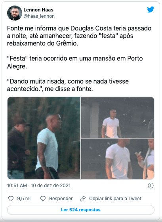Open the large left photo thumbnail
This screenshot has height=222, width=162.
click(x=44, y=138)
